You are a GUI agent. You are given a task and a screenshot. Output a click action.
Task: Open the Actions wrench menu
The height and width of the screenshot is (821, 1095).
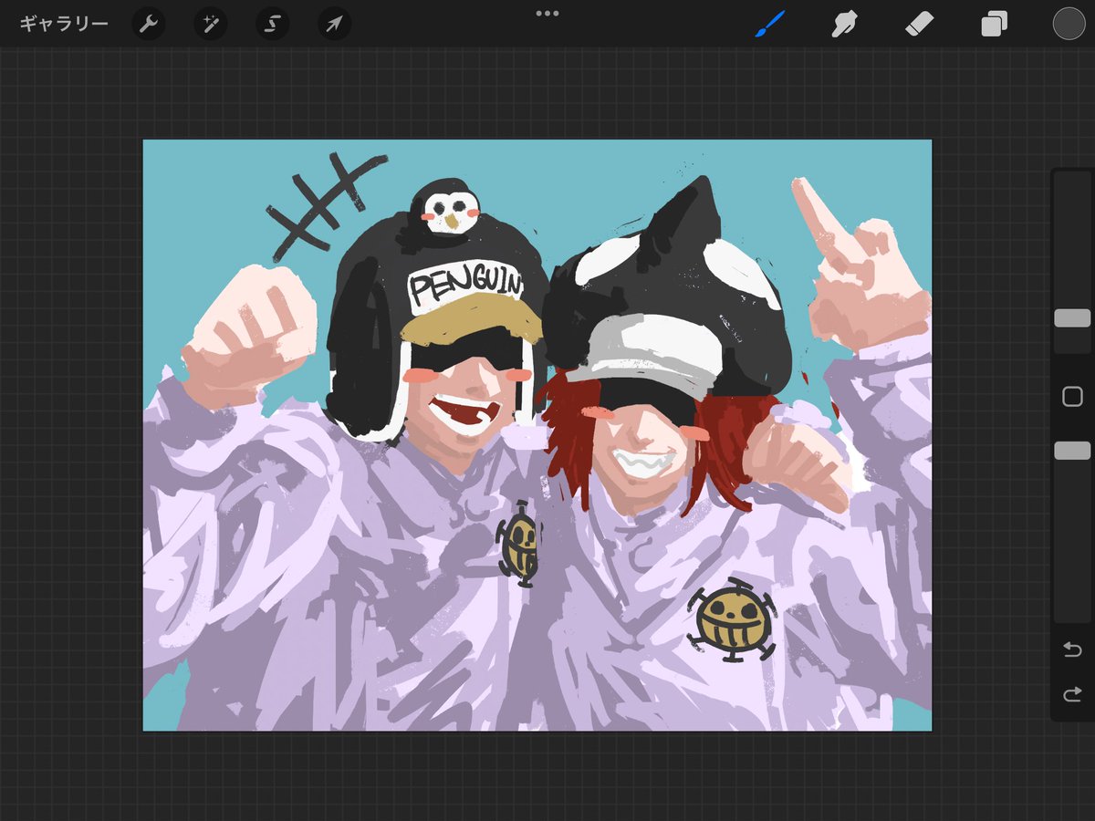[149, 24]
